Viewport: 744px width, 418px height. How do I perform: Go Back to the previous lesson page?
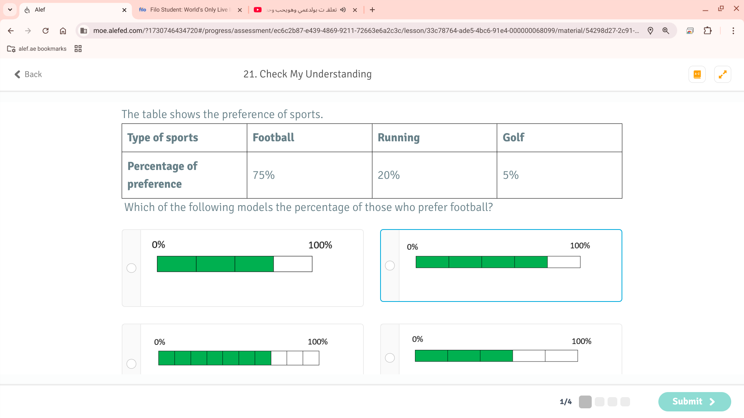[28, 74]
